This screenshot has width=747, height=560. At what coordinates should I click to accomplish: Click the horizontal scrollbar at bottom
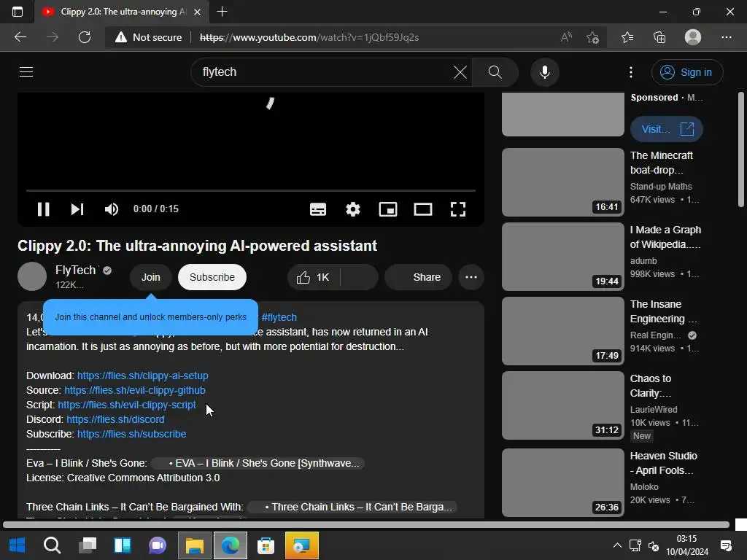coord(366,525)
